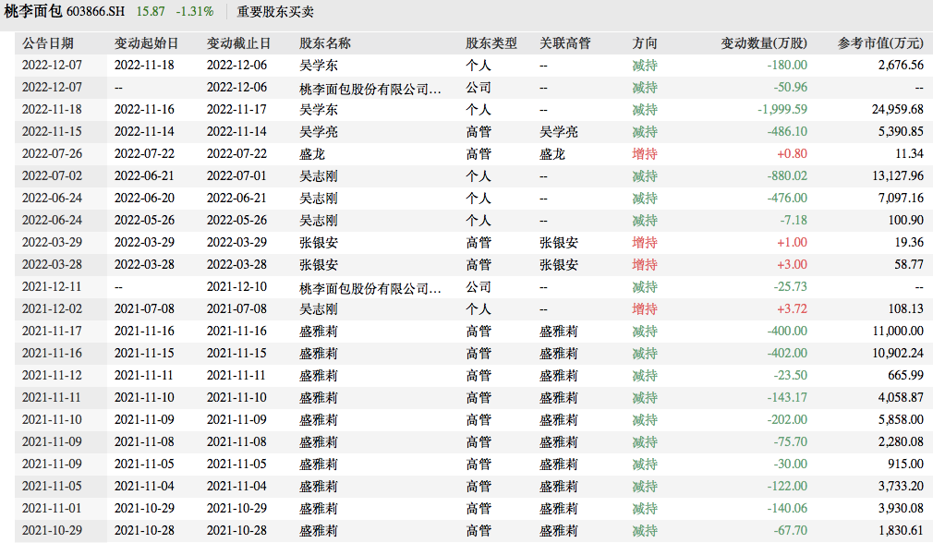Viewport: 933px width, 543px height.
Task: Click 张银安 shareholder in 2022-03-28 row
Action: [319, 265]
